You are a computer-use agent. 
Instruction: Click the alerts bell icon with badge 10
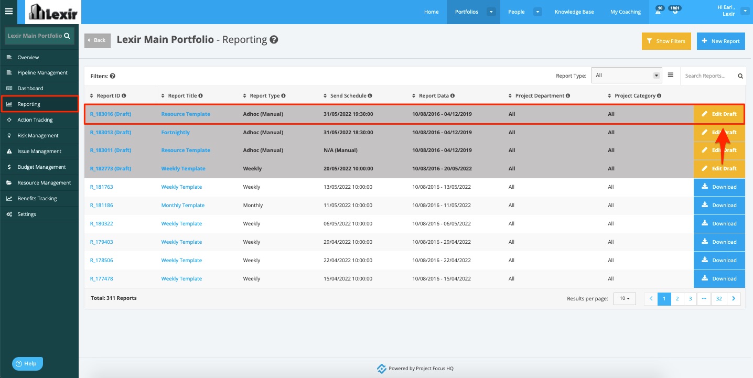coord(659,10)
